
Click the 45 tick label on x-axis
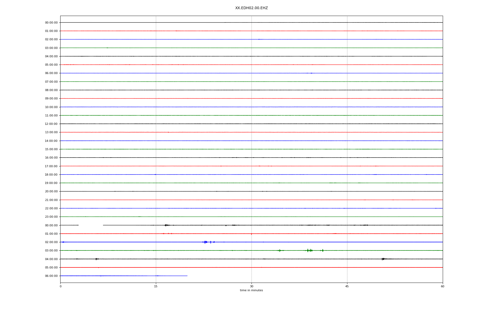[x=347, y=286]
